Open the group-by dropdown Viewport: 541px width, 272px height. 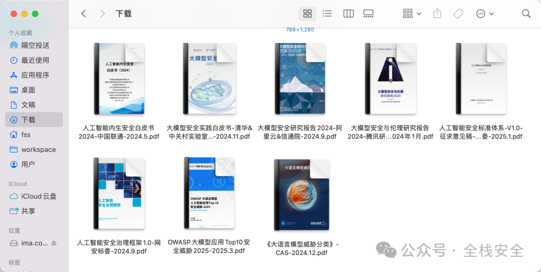(412, 13)
